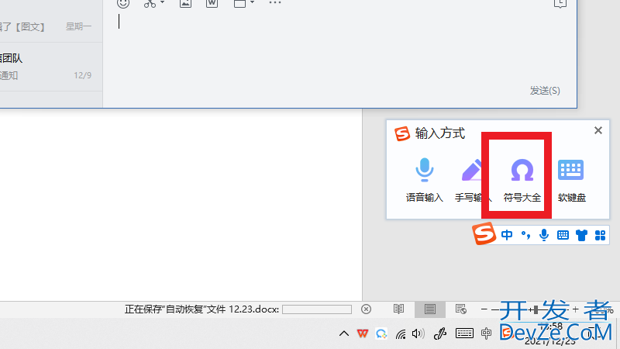This screenshot has width=620, height=349.
Task: Switch Word to Print Layout view
Action: click(430, 309)
